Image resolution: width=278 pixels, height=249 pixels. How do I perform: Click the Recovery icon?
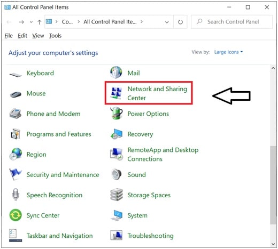click(117, 134)
